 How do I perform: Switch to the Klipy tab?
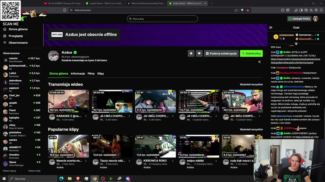(x=101, y=74)
